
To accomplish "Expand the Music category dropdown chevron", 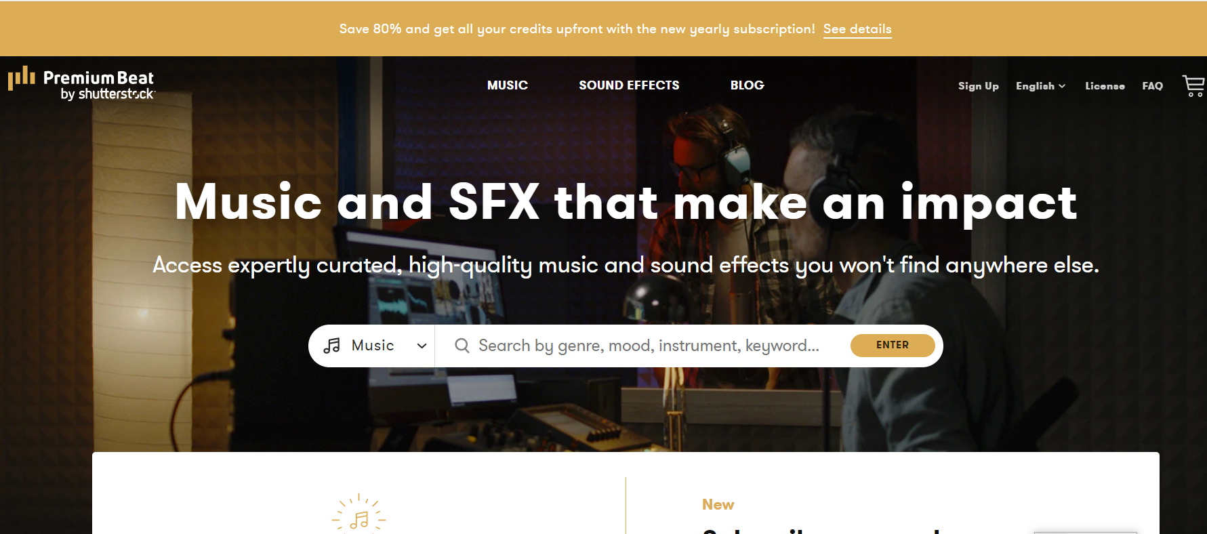I will coord(422,346).
